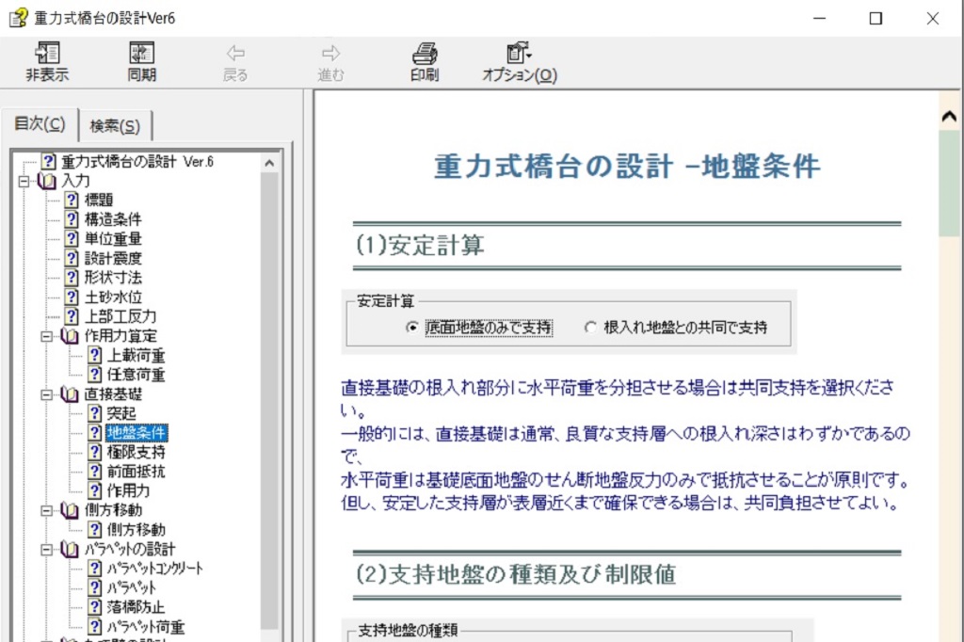This screenshot has height=642, width=964.
Task: Click question-mark icon beside 構造条件
Action: click(x=72, y=219)
